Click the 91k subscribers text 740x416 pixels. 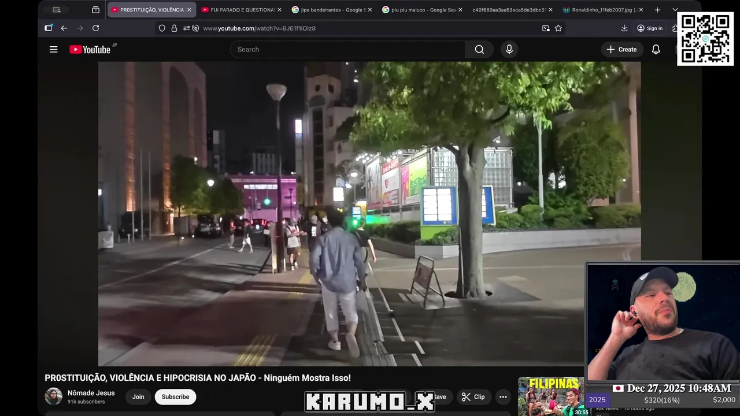click(x=86, y=402)
